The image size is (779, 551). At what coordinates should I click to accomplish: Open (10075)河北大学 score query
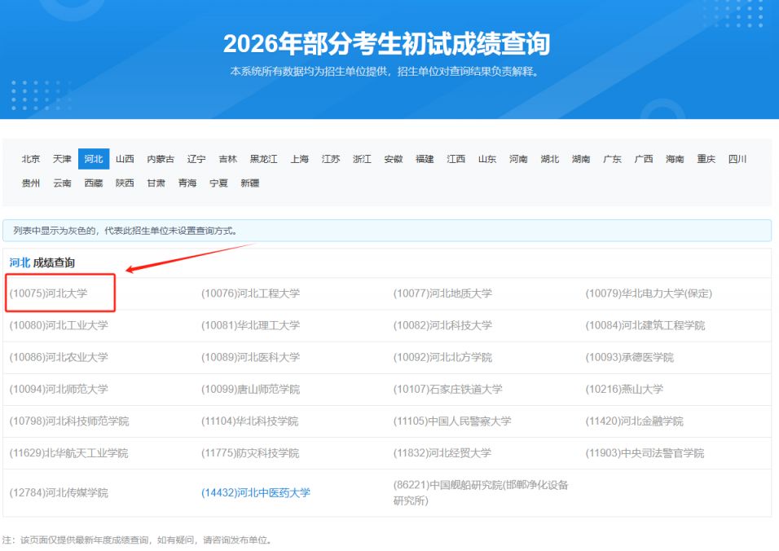tap(48, 293)
